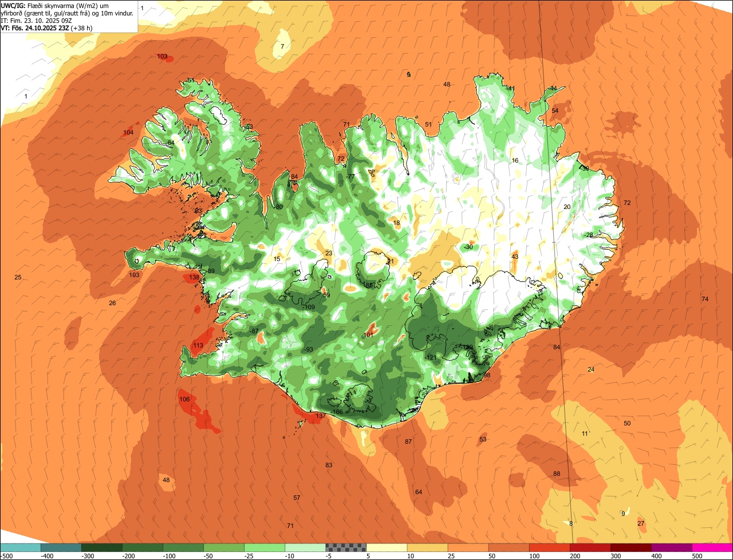Viewport: 733px width, 560px height.
Task: Pick the darkest green legend swatch between -300 and -200
Action: click(101, 547)
